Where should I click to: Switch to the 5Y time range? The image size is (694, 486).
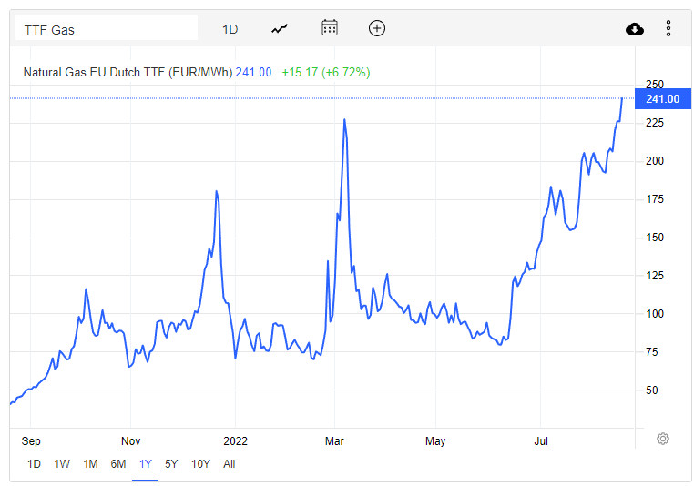[171, 464]
